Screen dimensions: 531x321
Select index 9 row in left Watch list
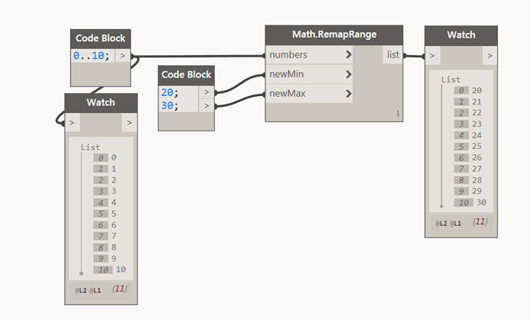[x=105, y=259]
